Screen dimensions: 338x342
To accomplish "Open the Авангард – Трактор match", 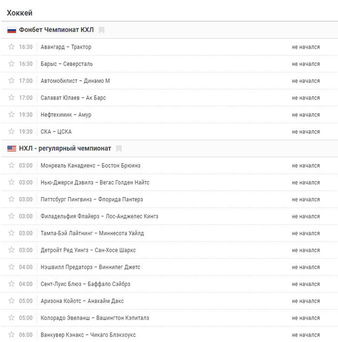I will pos(66,47).
